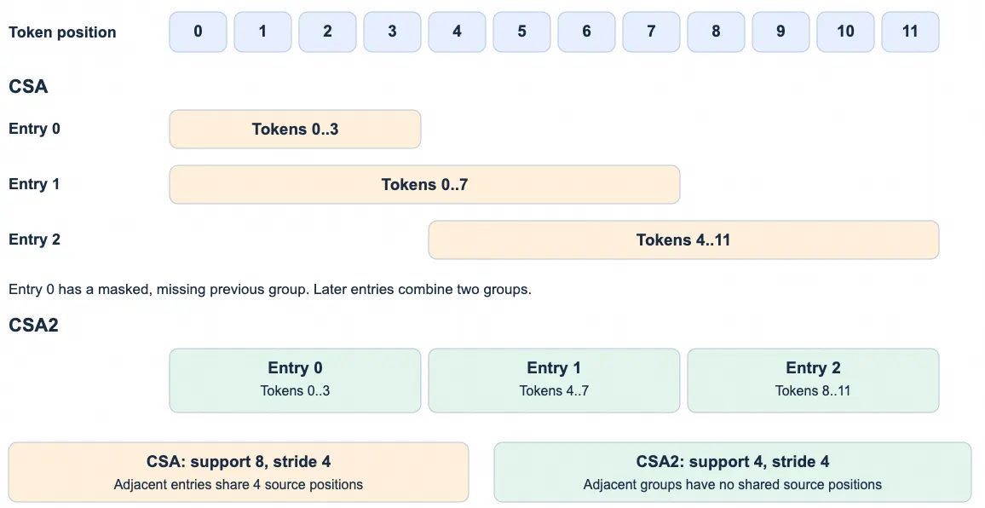This screenshot has height=508, width=985.
Task: Select CSA2 Entry 0 block
Action: [296, 380]
